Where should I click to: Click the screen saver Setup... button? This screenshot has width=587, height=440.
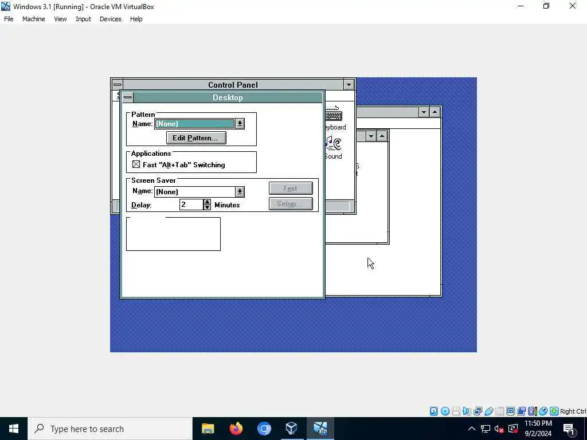(291, 204)
